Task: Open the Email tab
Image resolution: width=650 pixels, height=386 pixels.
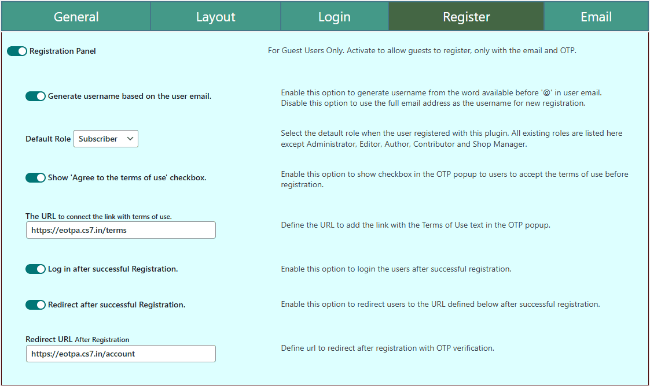Action: 596,17
